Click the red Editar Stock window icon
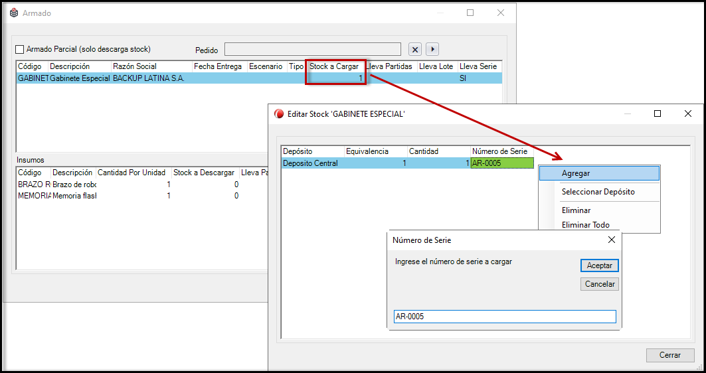 click(279, 114)
